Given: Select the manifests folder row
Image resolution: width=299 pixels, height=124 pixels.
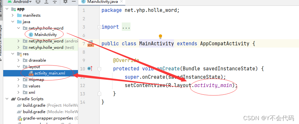Looking at the screenshot, I should point(40,15).
